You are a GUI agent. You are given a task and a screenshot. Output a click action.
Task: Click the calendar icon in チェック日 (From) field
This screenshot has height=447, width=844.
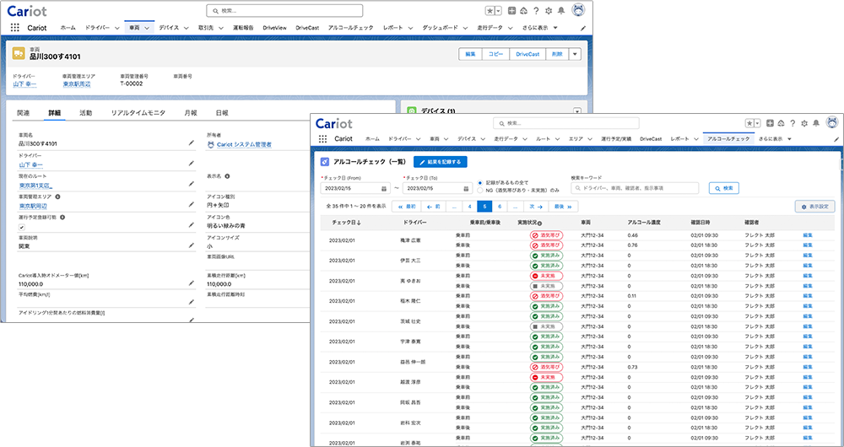click(384, 188)
